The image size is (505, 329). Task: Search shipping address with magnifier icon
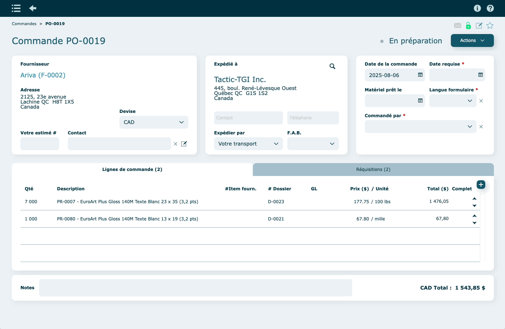tap(332, 66)
